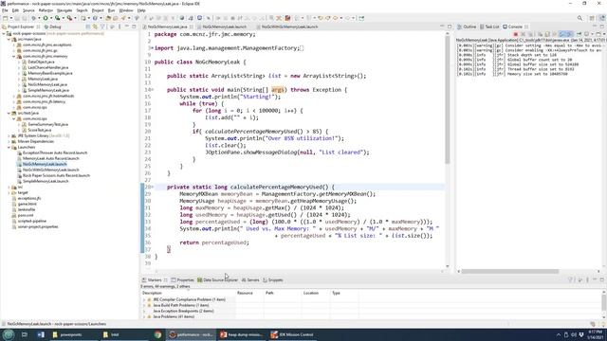Click the Search magnifier icon at toolbar right
607x341 pixels.
pyautogui.click(x=579, y=18)
